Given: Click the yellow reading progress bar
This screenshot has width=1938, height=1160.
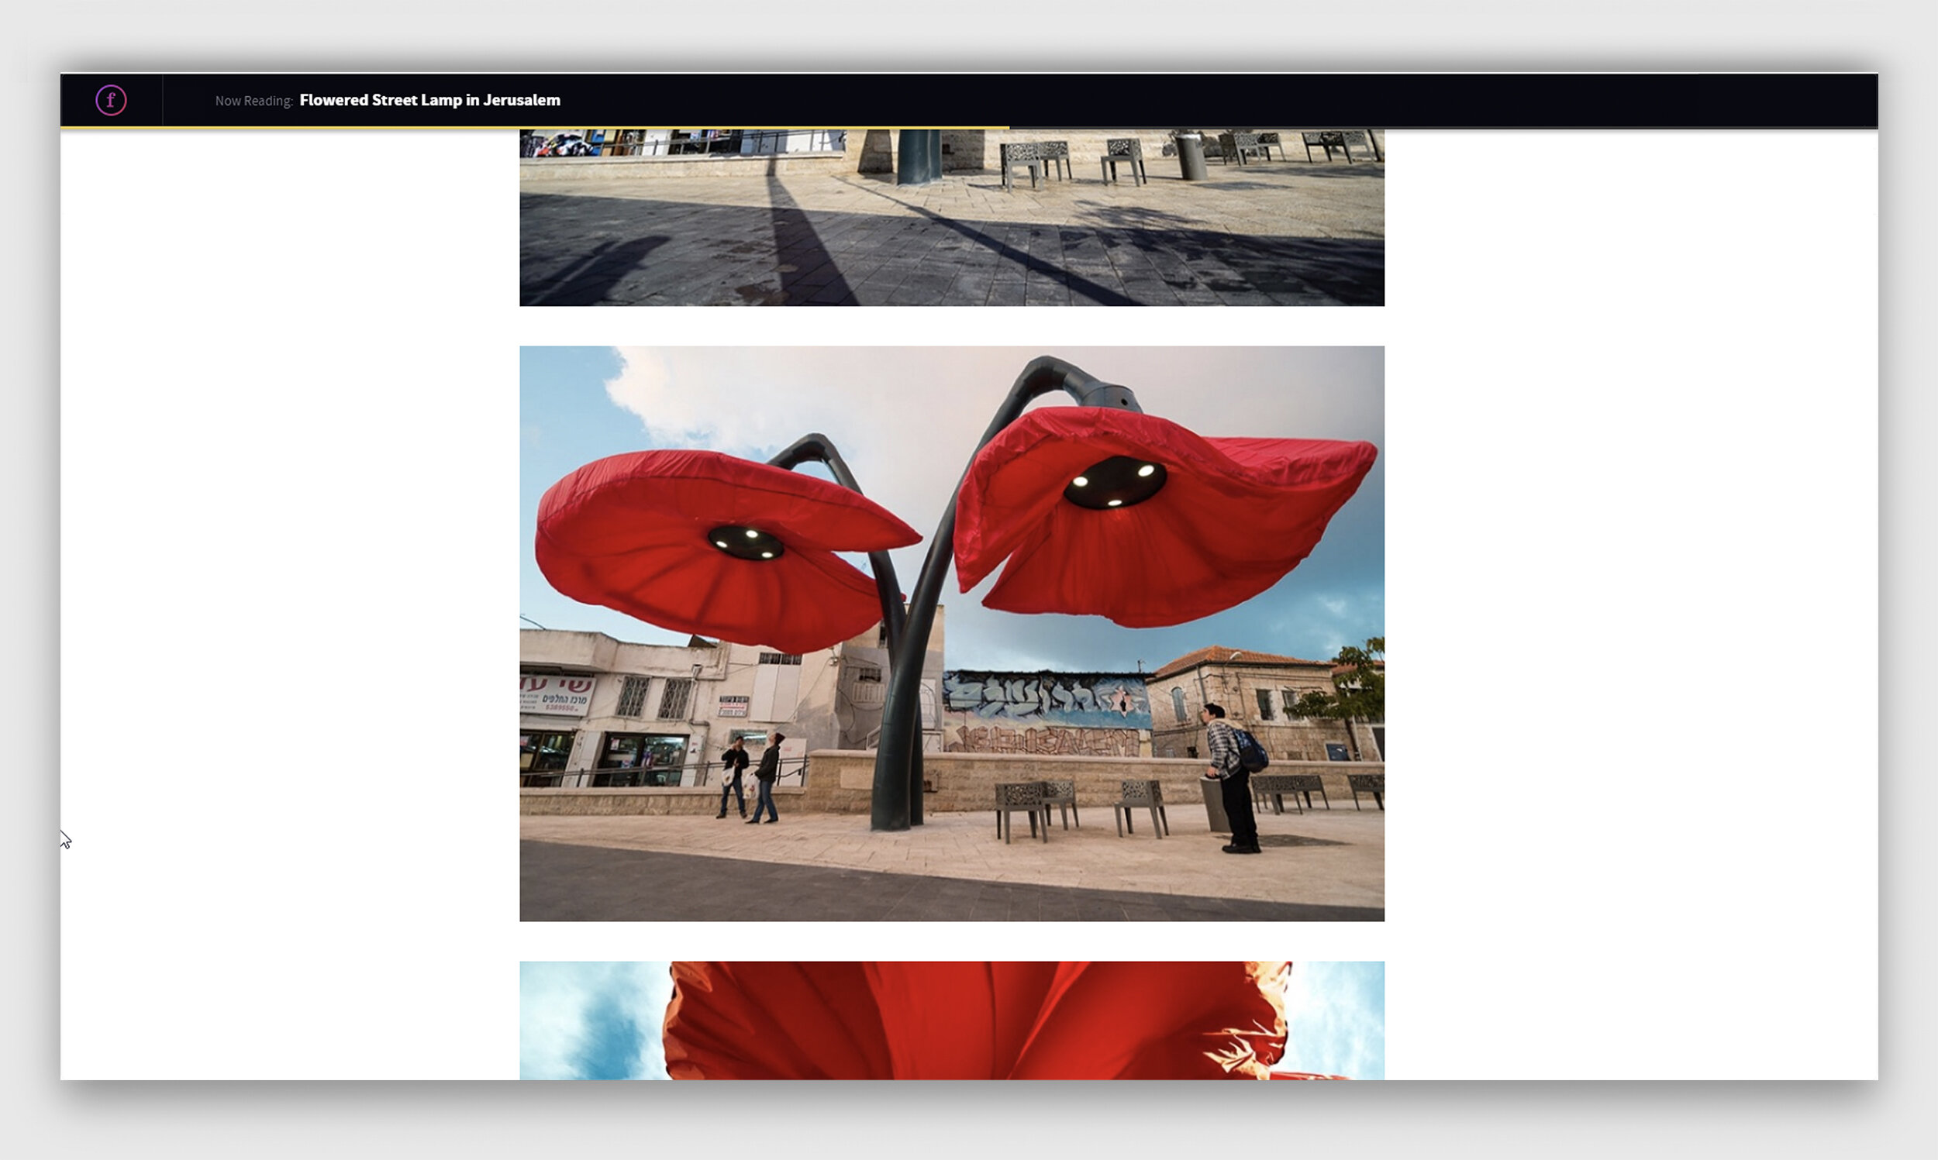Looking at the screenshot, I should click(532, 127).
